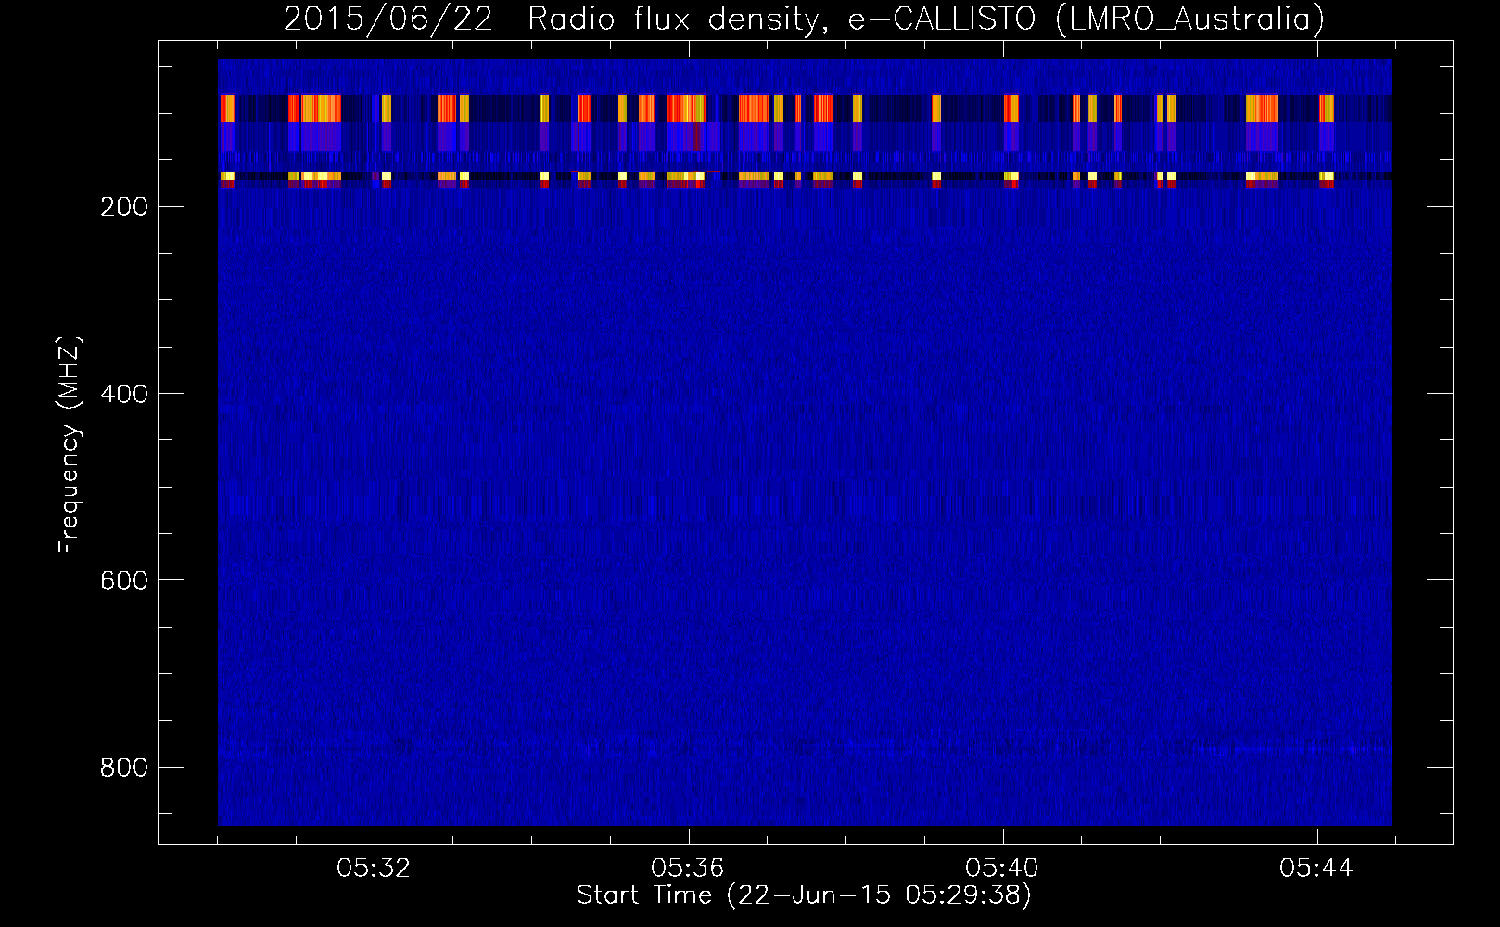Click the 05:36 time tick label

688,869
